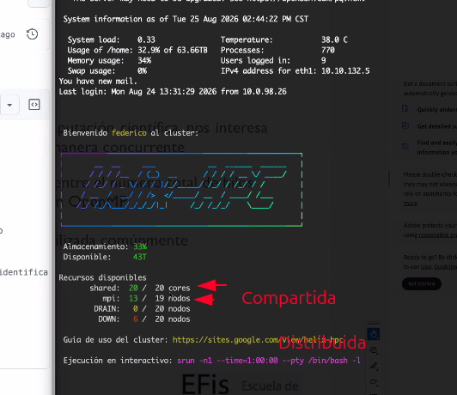Click the ASCII art cluster banner
Image resolution: width=457 pixels, height=395 pixels.
coord(181,190)
